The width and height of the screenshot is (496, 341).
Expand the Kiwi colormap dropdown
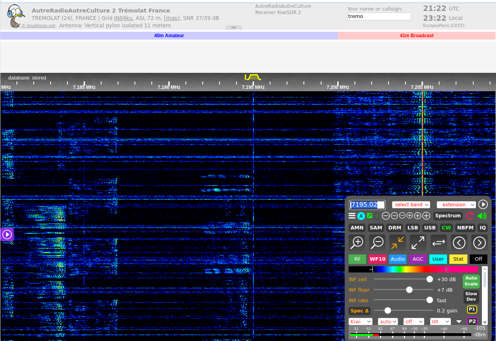coord(360,321)
